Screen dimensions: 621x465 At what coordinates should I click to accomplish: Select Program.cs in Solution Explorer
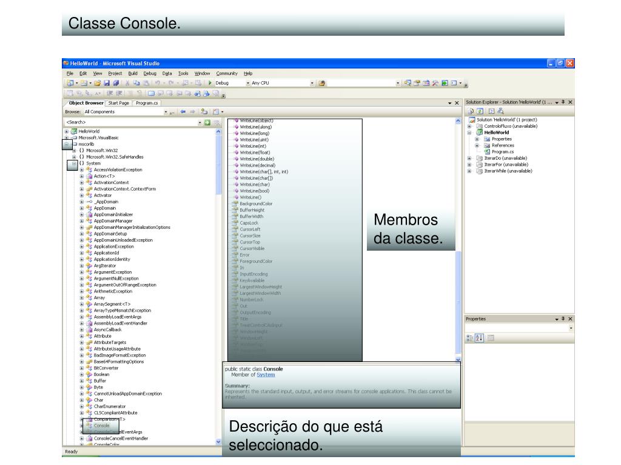click(503, 152)
